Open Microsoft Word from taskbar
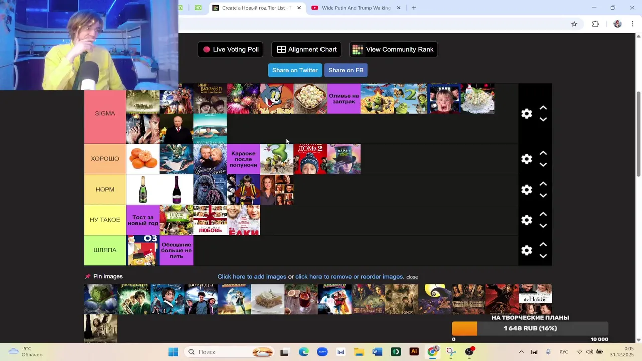Viewport: 642px width, 361px height. click(377, 352)
